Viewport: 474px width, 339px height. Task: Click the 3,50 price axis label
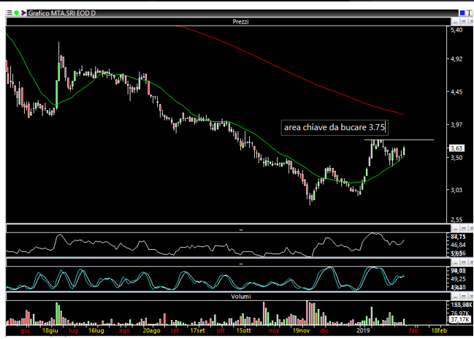(456, 158)
